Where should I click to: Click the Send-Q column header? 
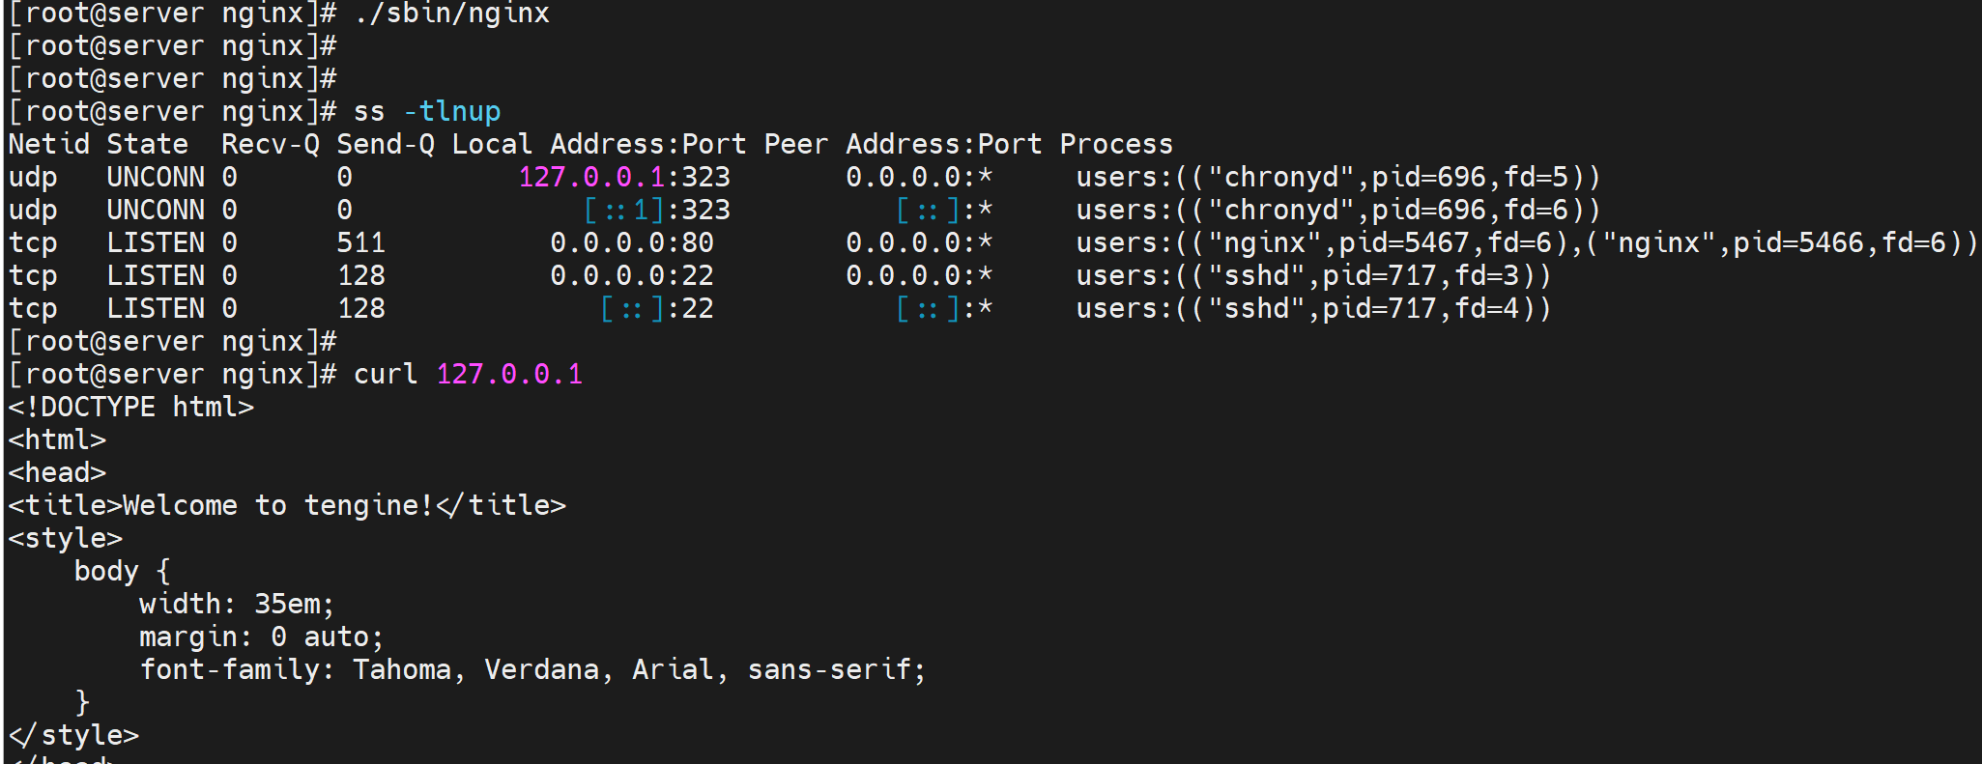(x=385, y=145)
